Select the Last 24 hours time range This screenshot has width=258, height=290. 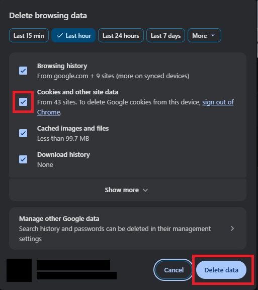pyautogui.click(x=121, y=35)
